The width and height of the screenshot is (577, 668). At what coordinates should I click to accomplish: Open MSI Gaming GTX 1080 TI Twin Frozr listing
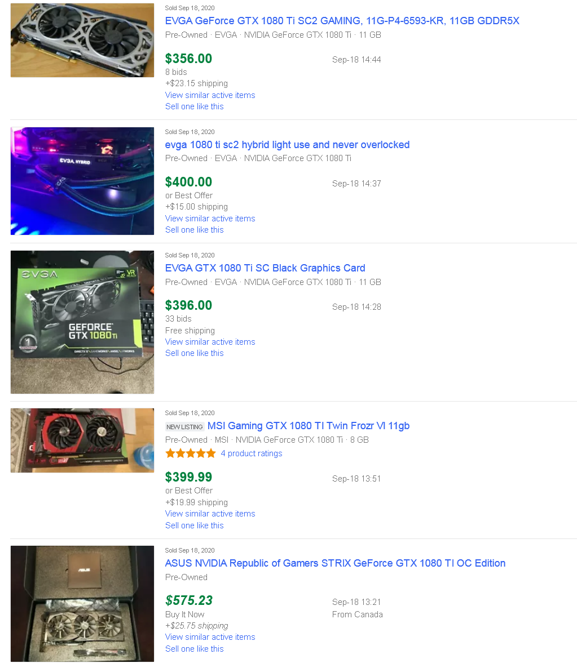308,426
